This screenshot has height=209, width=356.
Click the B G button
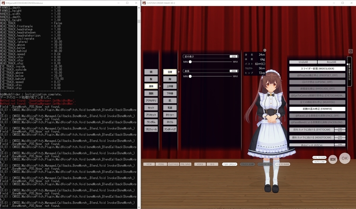coord(212,164)
